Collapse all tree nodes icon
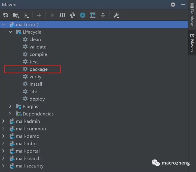The image size is (196, 172). (x=103, y=15)
